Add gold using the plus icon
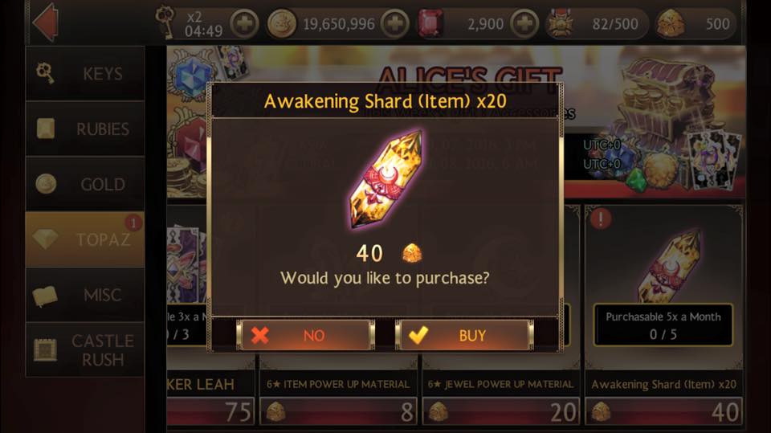The width and height of the screenshot is (771, 433). click(x=395, y=23)
